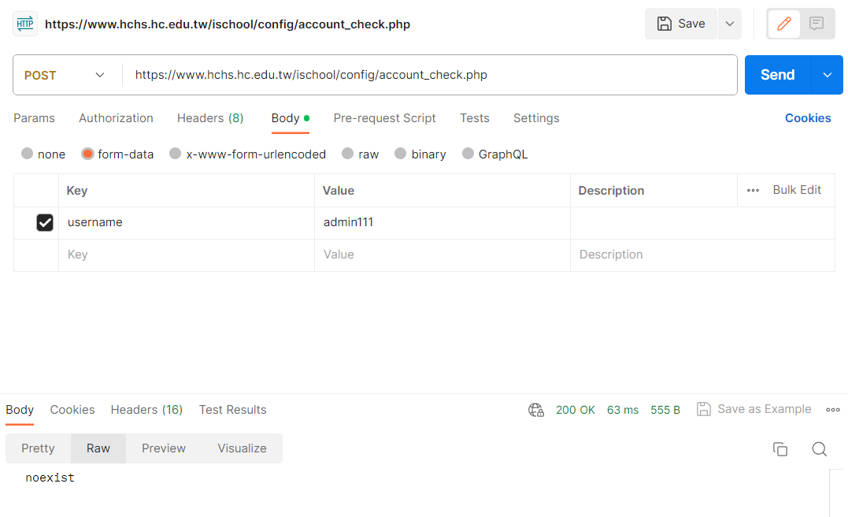Open the comments icon
848x517 pixels.
[816, 24]
